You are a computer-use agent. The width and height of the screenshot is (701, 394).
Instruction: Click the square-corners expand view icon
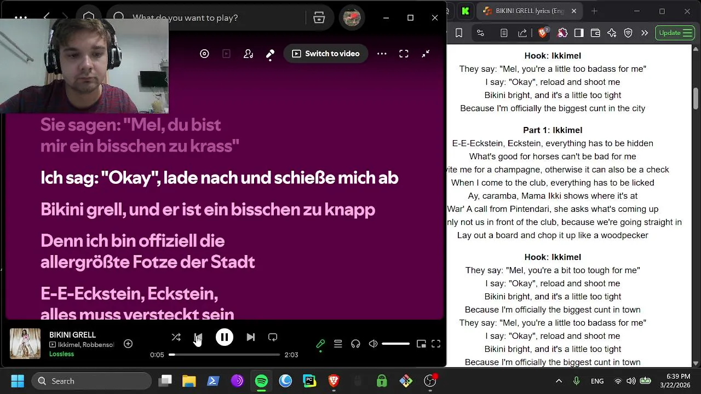[x=404, y=54]
